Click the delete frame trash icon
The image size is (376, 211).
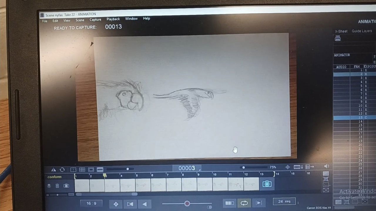(57, 186)
